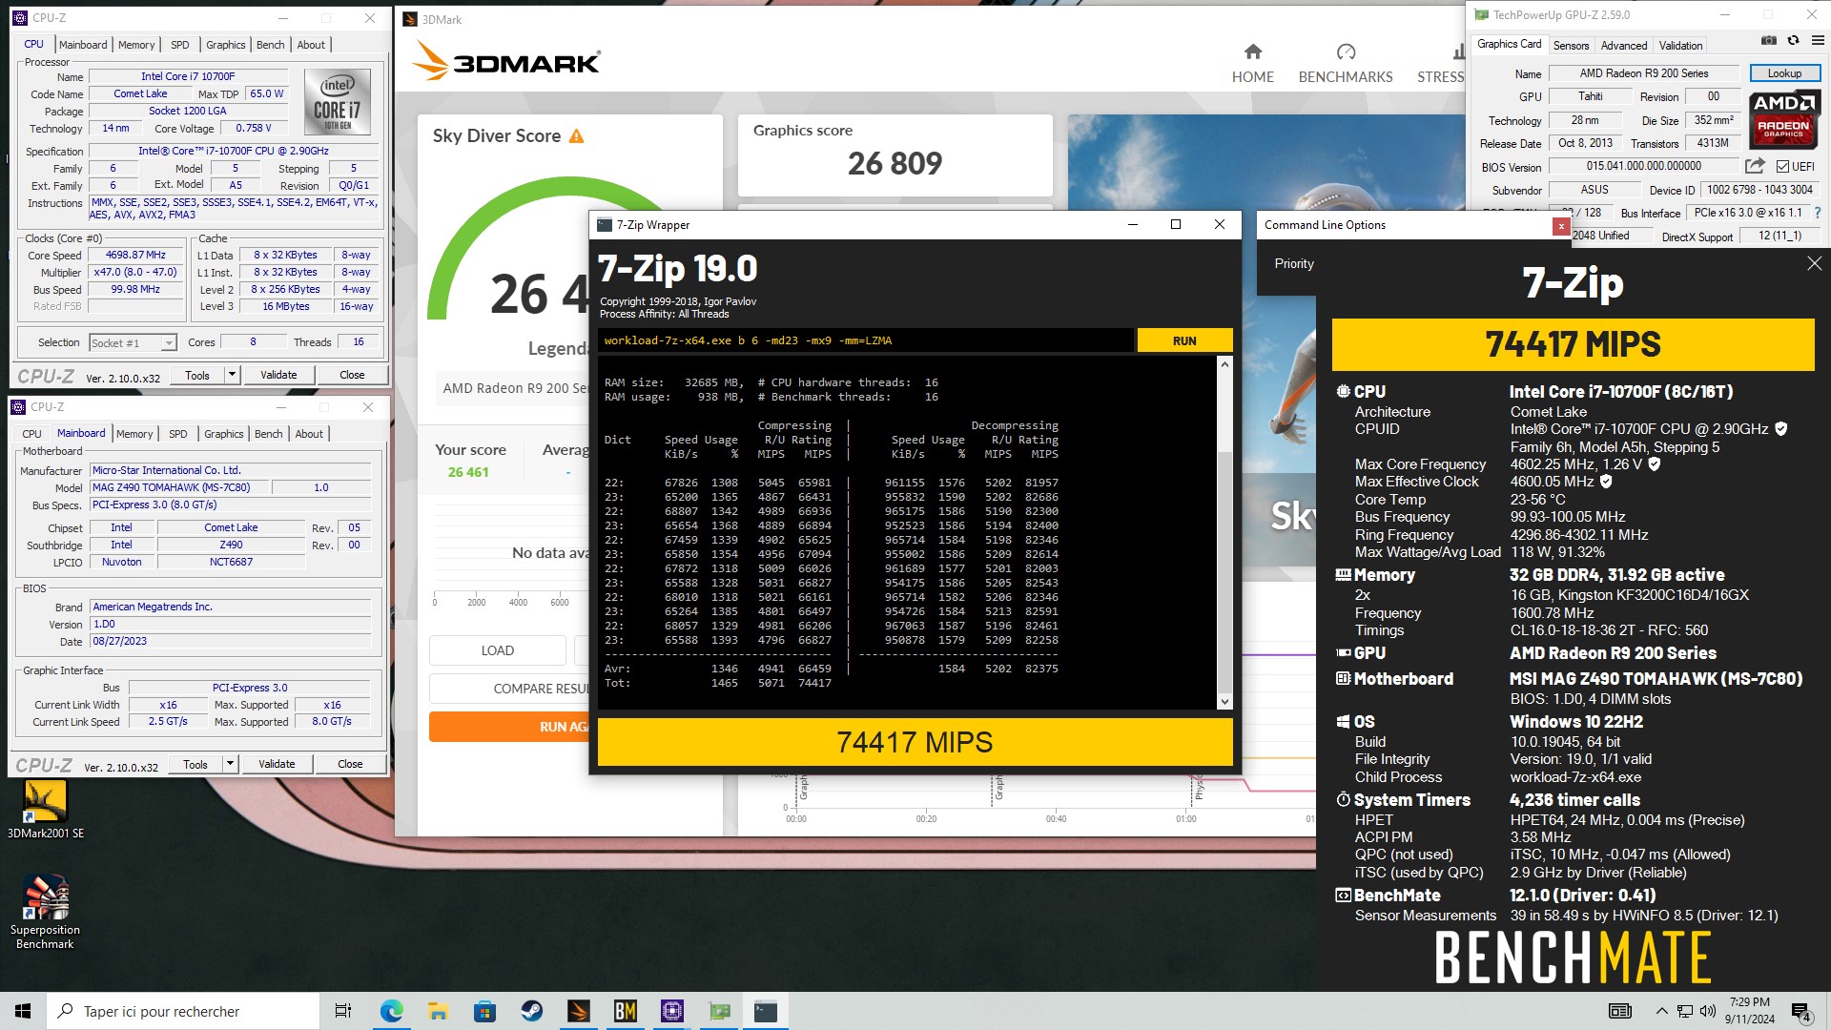The height and width of the screenshot is (1030, 1831).
Task: Close BenchMate result overlay with X
Action: pyautogui.click(x=1814, y=263)
